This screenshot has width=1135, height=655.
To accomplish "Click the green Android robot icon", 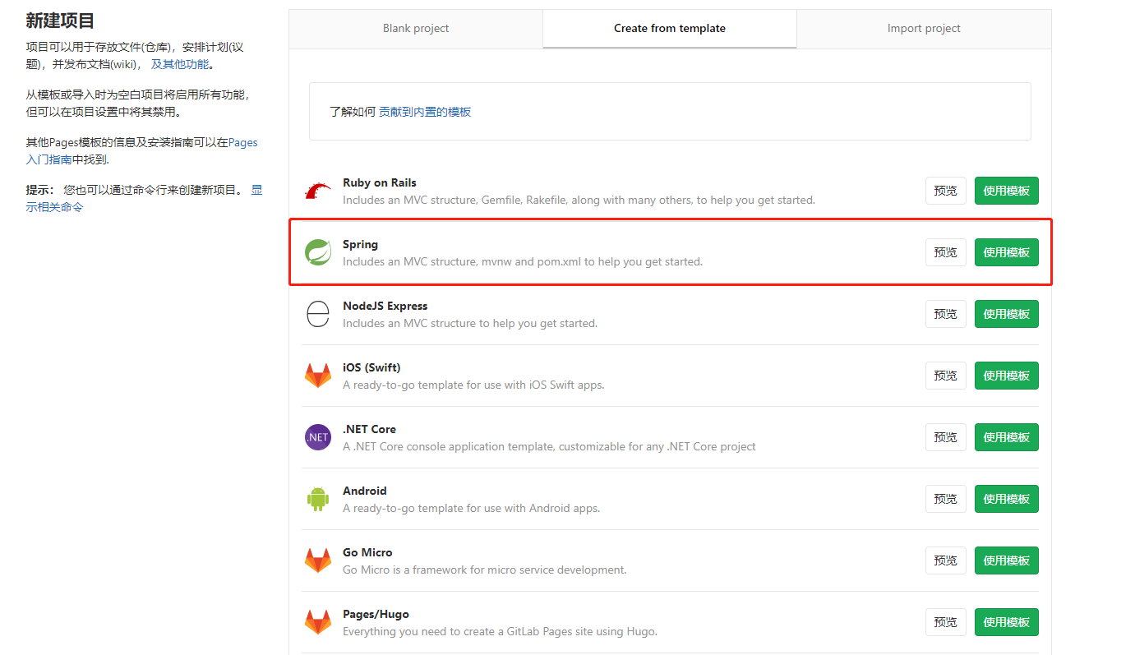I will [x=317, y=499].
